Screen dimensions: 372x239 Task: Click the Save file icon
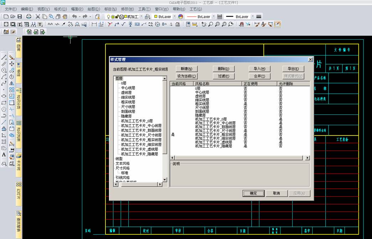pyautogui.click(x=19, y=16)
